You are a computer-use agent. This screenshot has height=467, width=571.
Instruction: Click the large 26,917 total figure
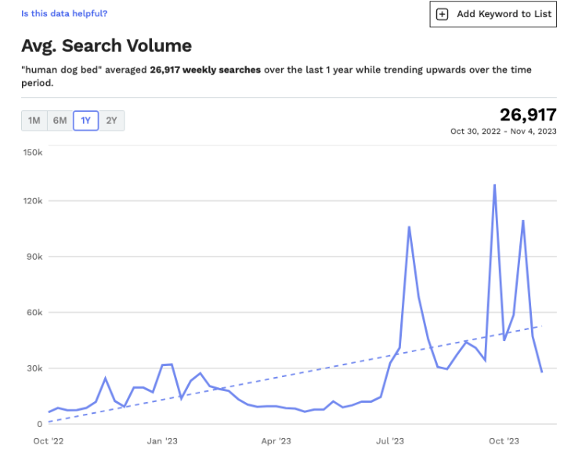(x=528, y=115)
